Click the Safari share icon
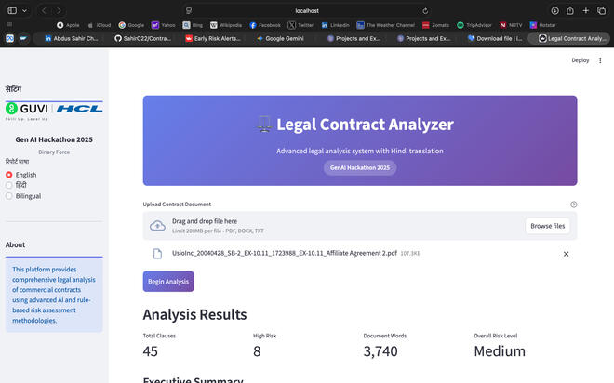The image size is (614, 383). (569, 10)
